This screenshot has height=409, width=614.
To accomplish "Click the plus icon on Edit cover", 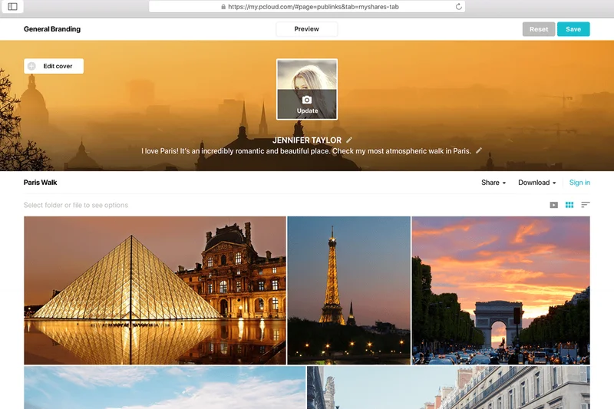I will click(x=32, y=67).
